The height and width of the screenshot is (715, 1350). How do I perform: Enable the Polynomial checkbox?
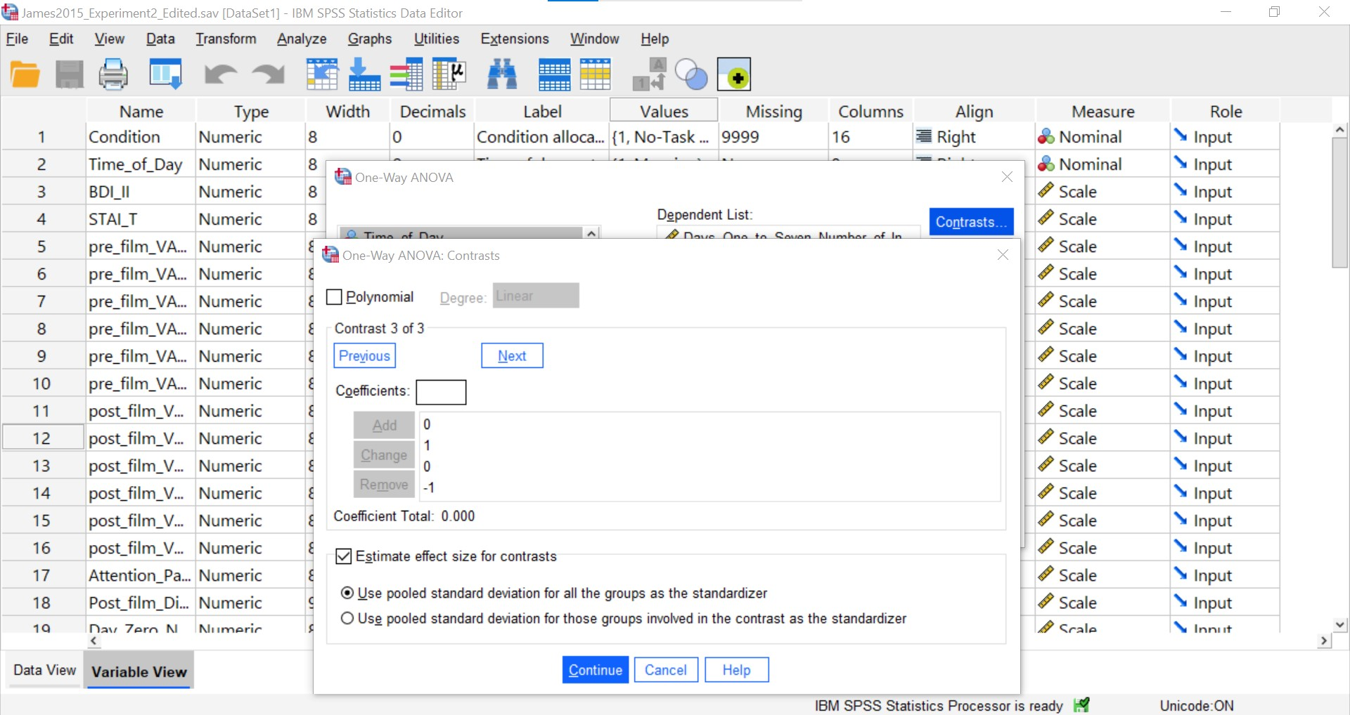(x=335, y=297)
